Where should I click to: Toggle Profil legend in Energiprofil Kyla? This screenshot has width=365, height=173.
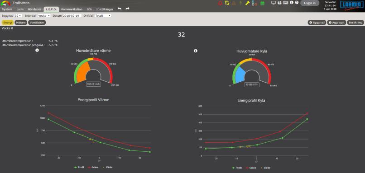click(x=237, y=168)
